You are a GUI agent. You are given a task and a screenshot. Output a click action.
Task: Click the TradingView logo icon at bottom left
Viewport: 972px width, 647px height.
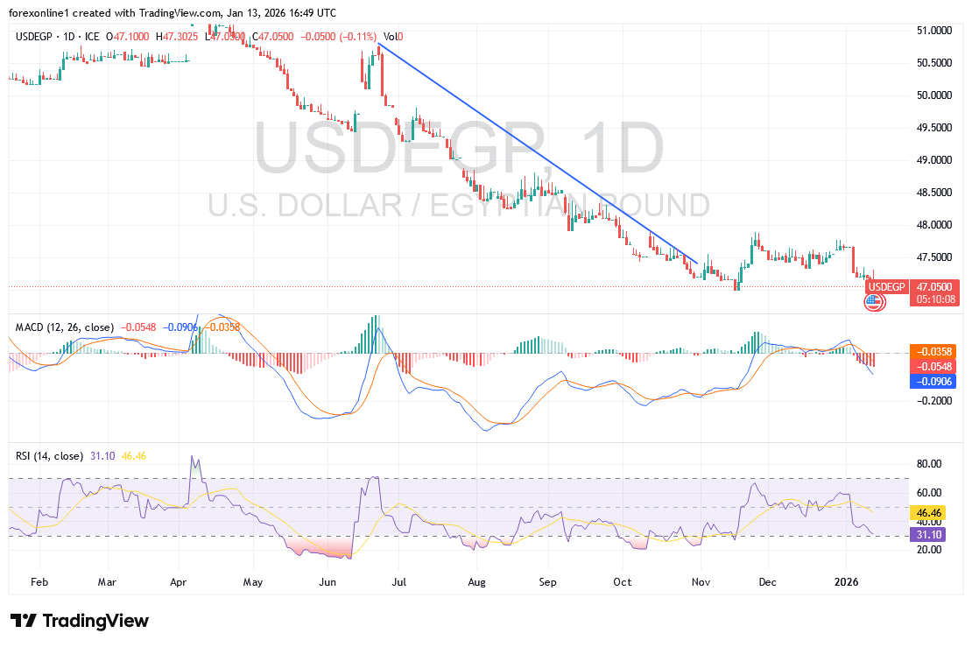point(24,621)
